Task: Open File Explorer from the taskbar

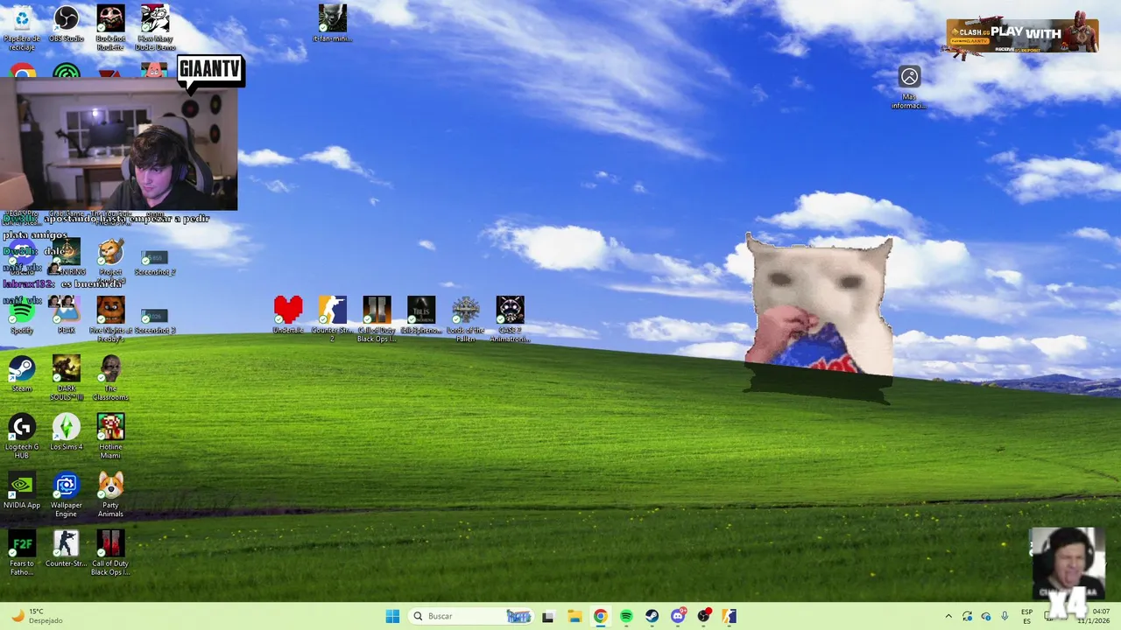Action: pos(574,616)
